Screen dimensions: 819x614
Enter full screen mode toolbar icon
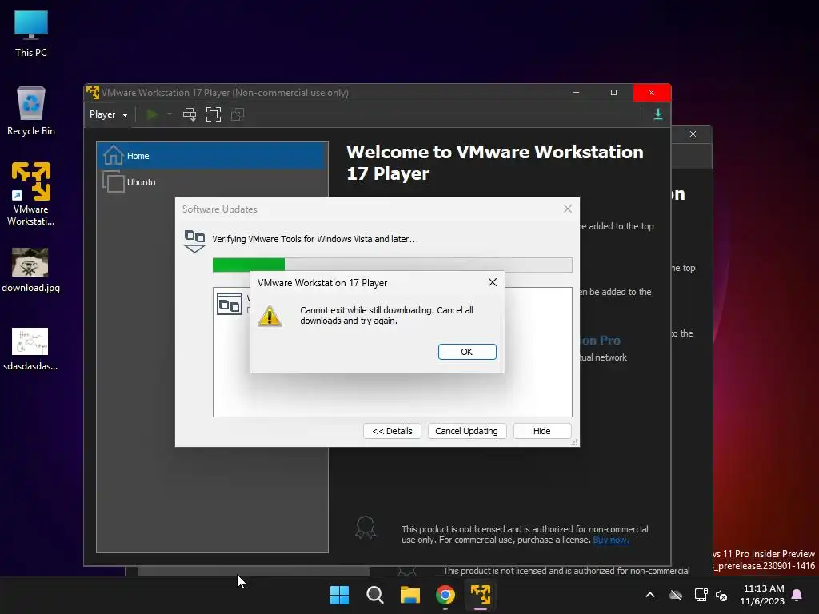point(213,114)
